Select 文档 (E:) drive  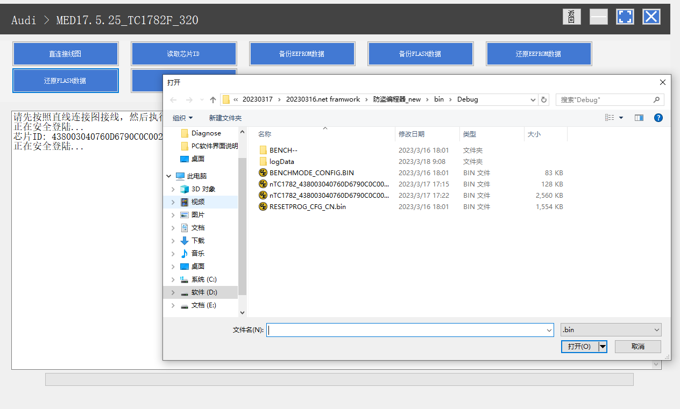199,305
